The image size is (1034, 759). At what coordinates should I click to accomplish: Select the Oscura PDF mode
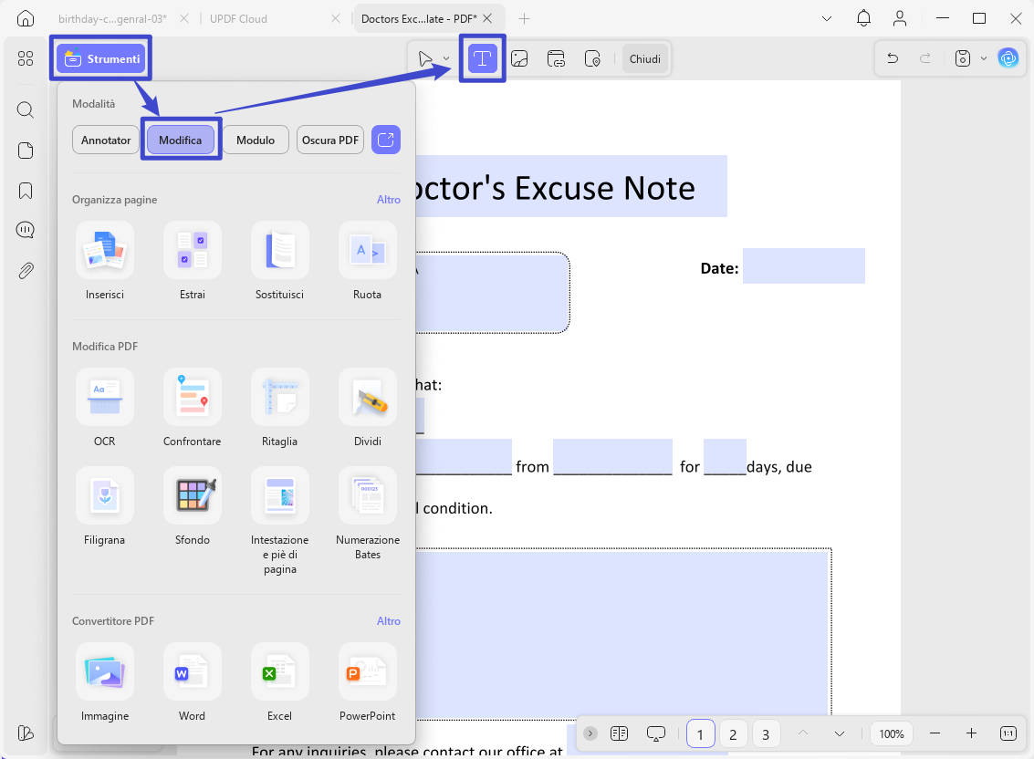329,140
